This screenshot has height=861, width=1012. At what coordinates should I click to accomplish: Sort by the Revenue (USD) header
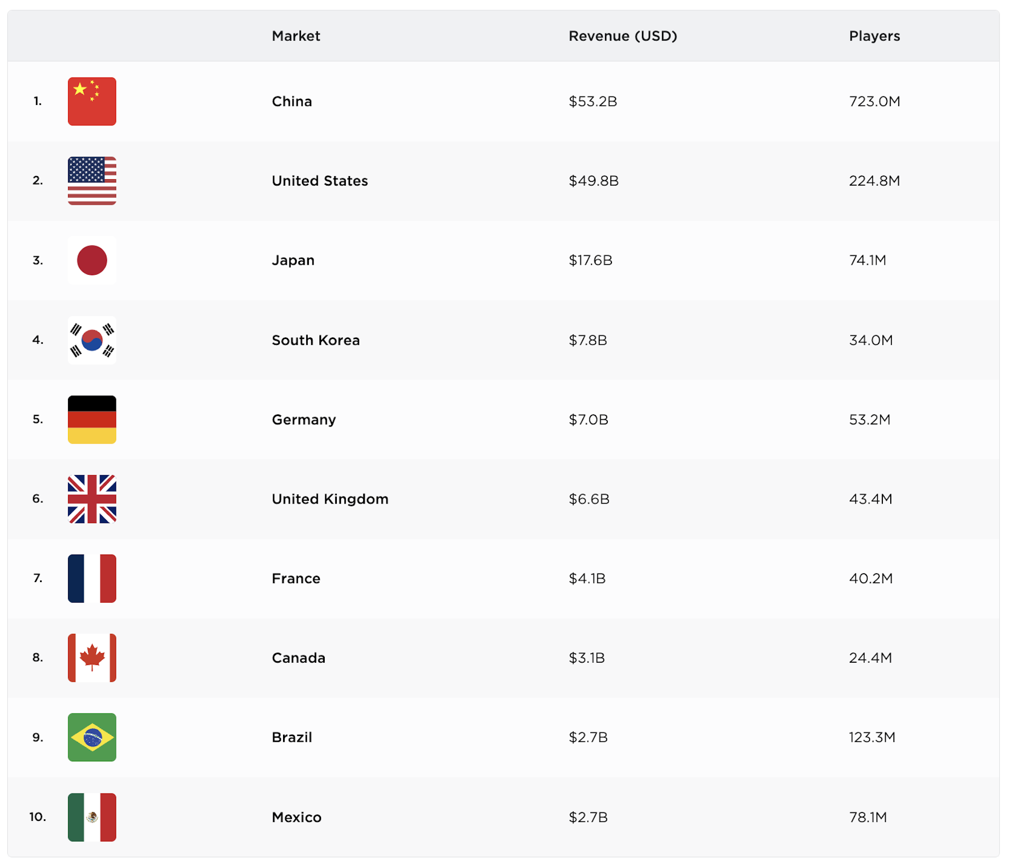622,36
